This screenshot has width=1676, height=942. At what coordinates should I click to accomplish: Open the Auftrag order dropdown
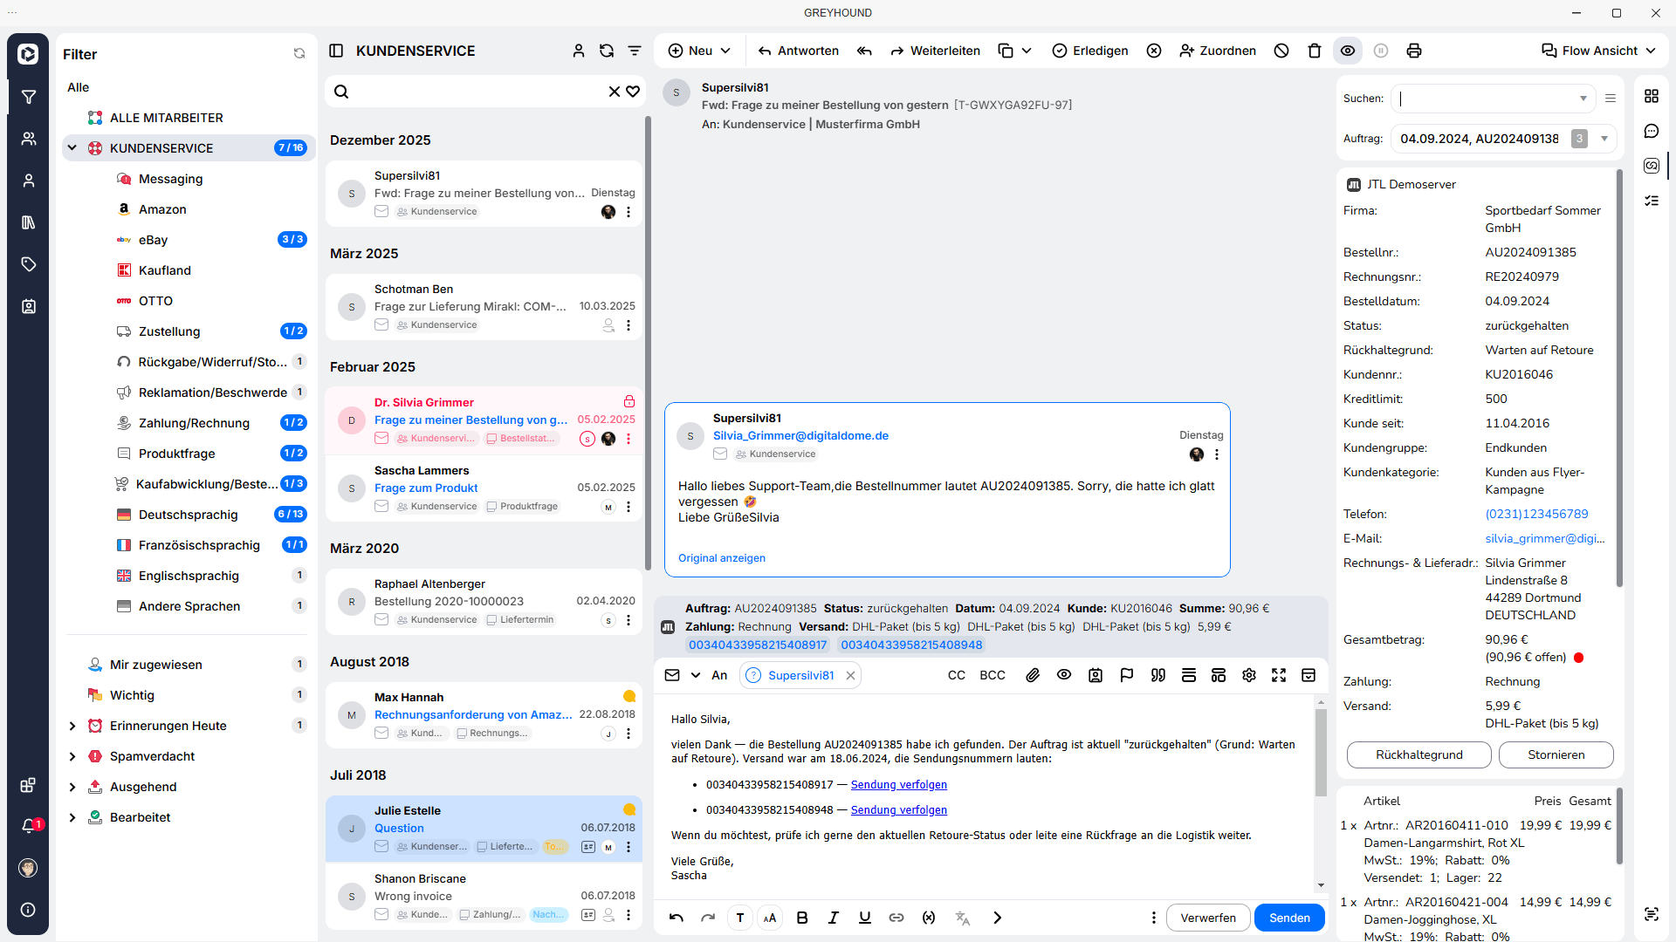1604,139
